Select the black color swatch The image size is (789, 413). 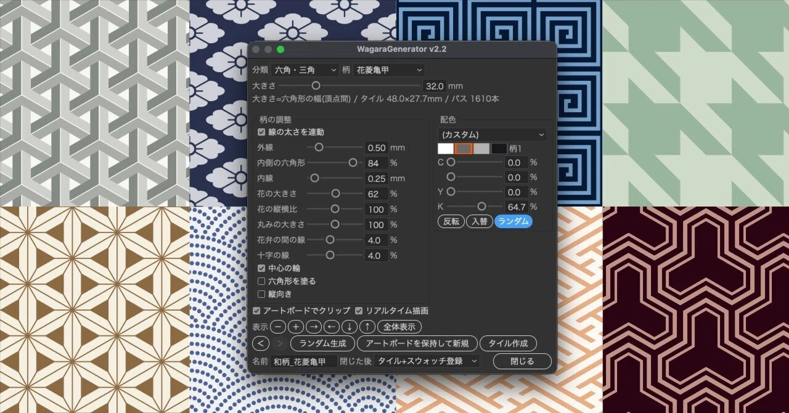click(499, 149)
